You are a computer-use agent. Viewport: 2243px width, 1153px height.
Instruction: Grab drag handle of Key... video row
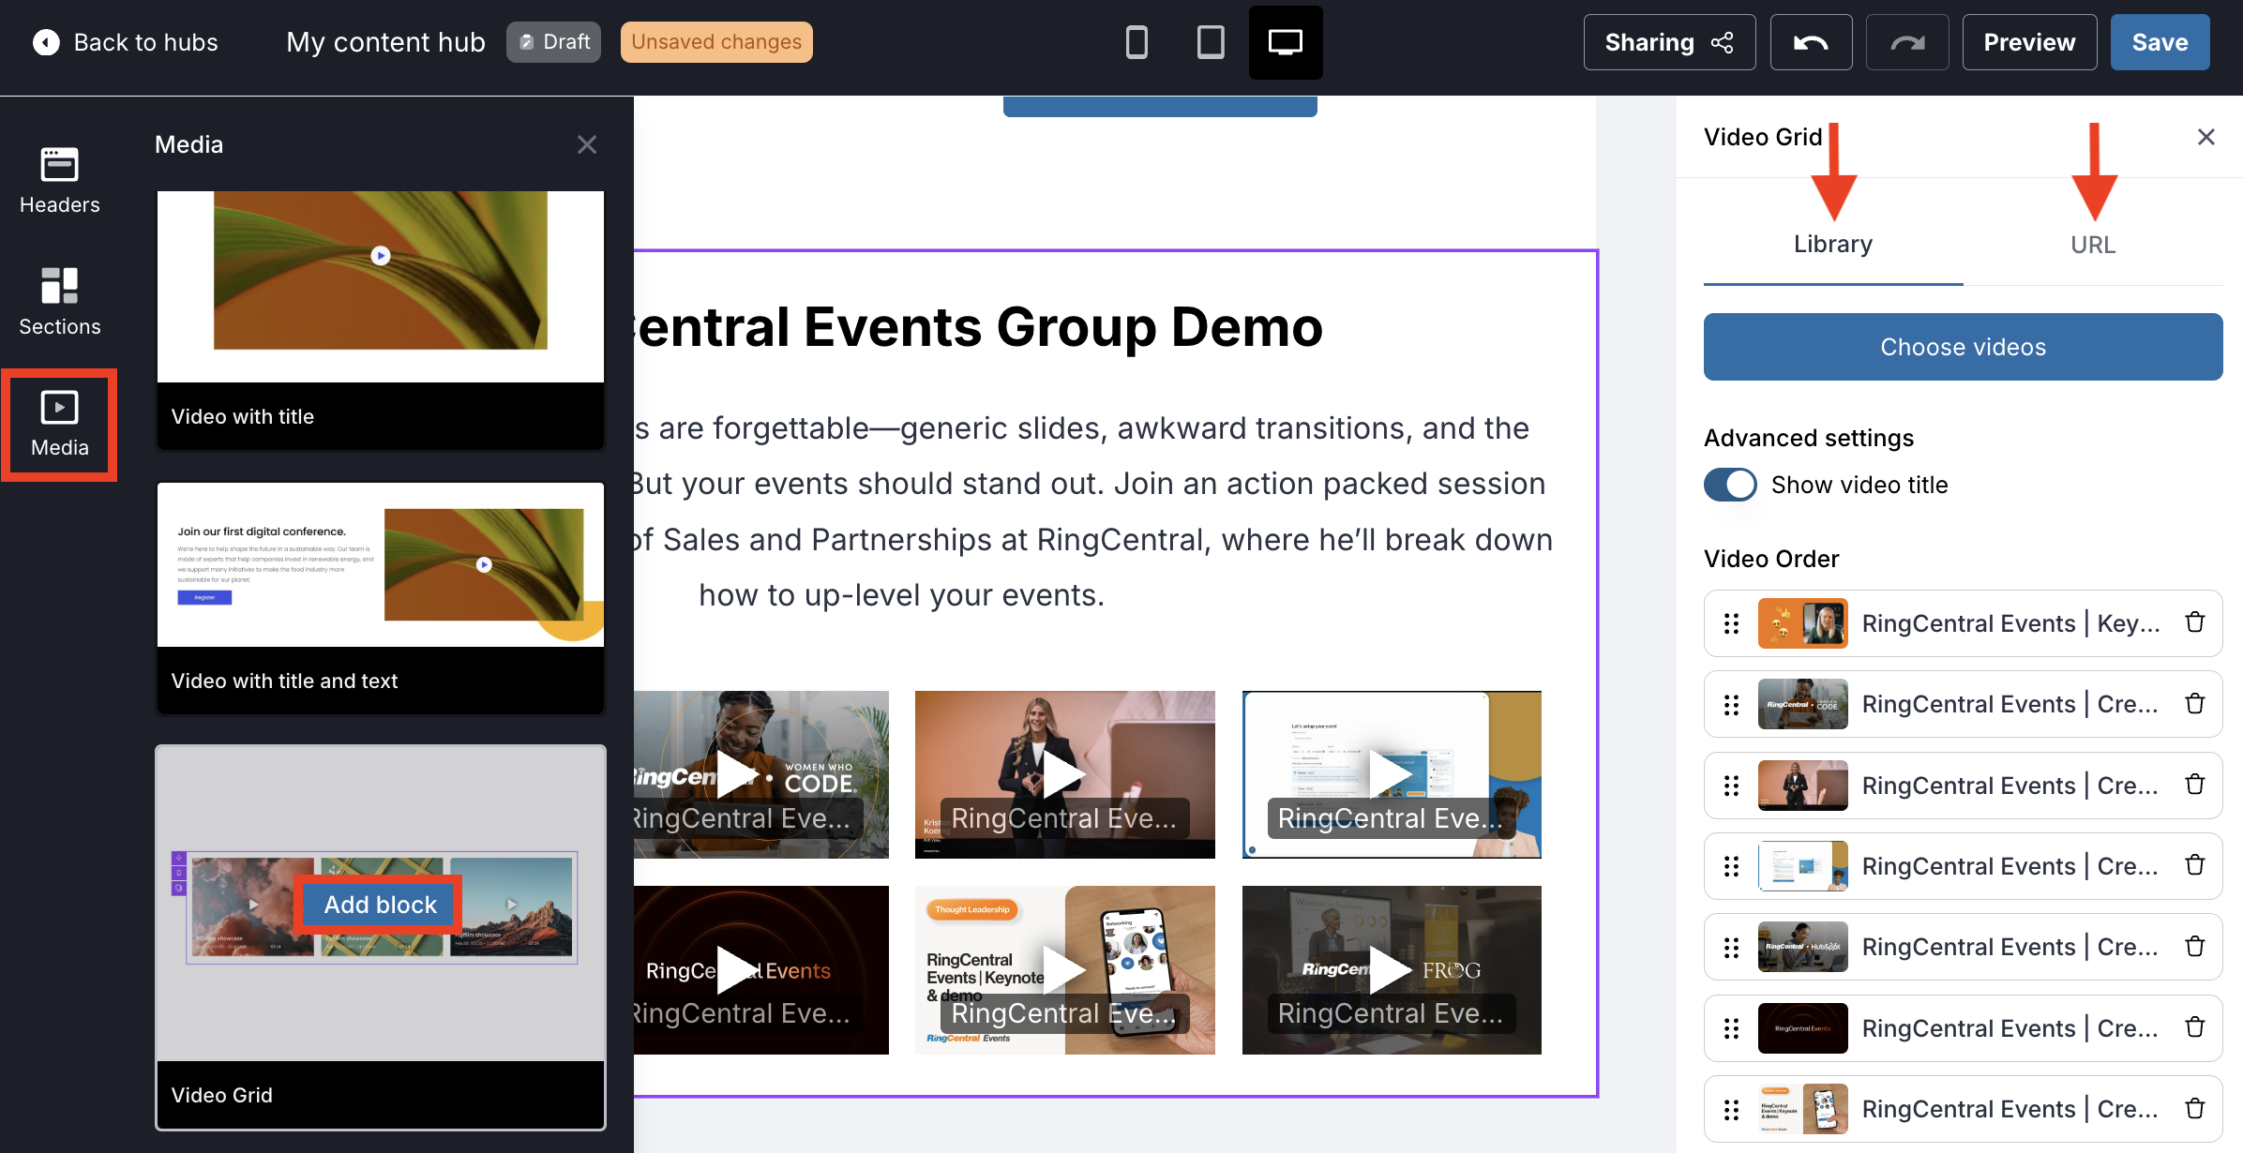pos(1731,623)
